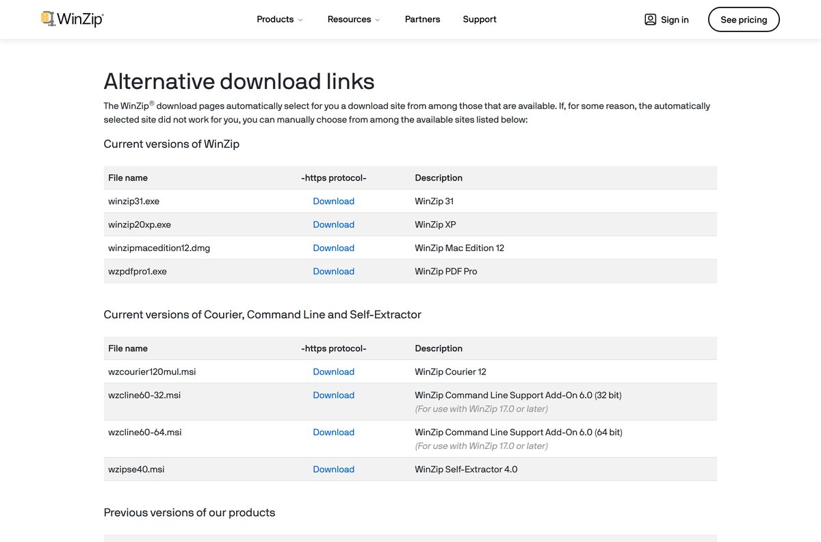Open the Resources menu
The height and width of the screenshot is (542, 821).
click(x=354, y=19)
